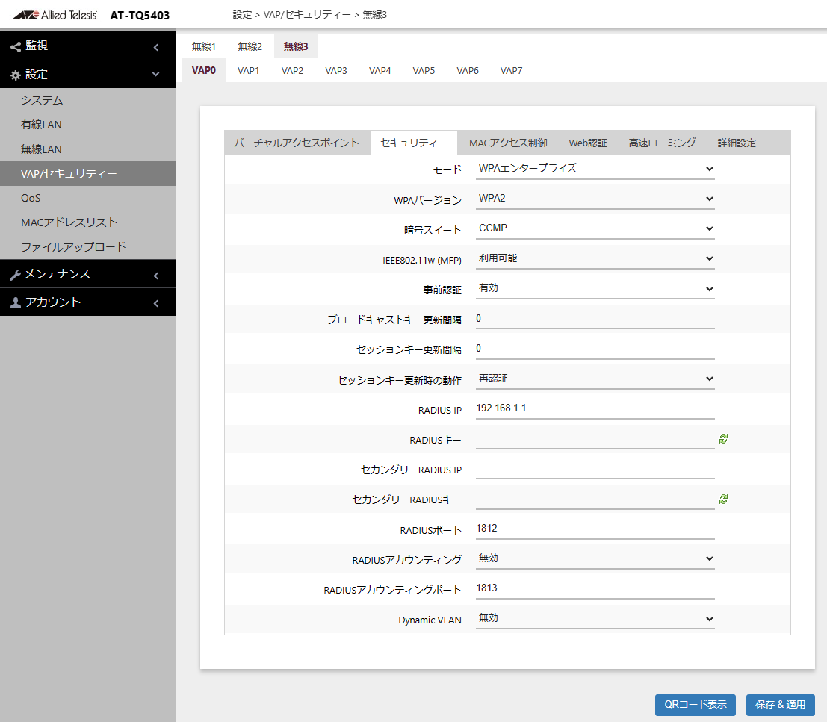Click the 監視 share-style icon in sidebar
Image resolution: width=827 pixels, height=722 pixels.
click(x=16, y=47)
